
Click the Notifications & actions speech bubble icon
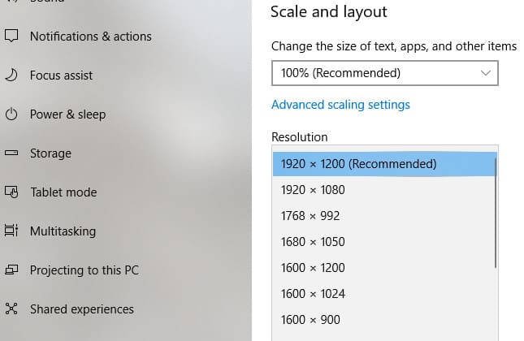[11, 36]
